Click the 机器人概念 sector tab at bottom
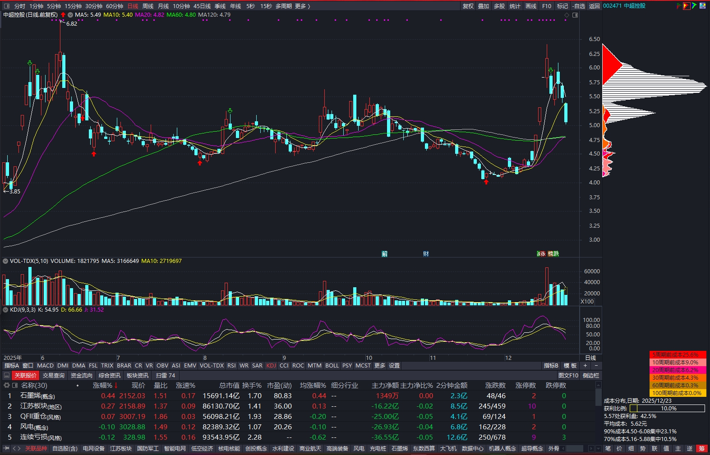Viewport: 710px width, 455px height. [x=503, y=449]
